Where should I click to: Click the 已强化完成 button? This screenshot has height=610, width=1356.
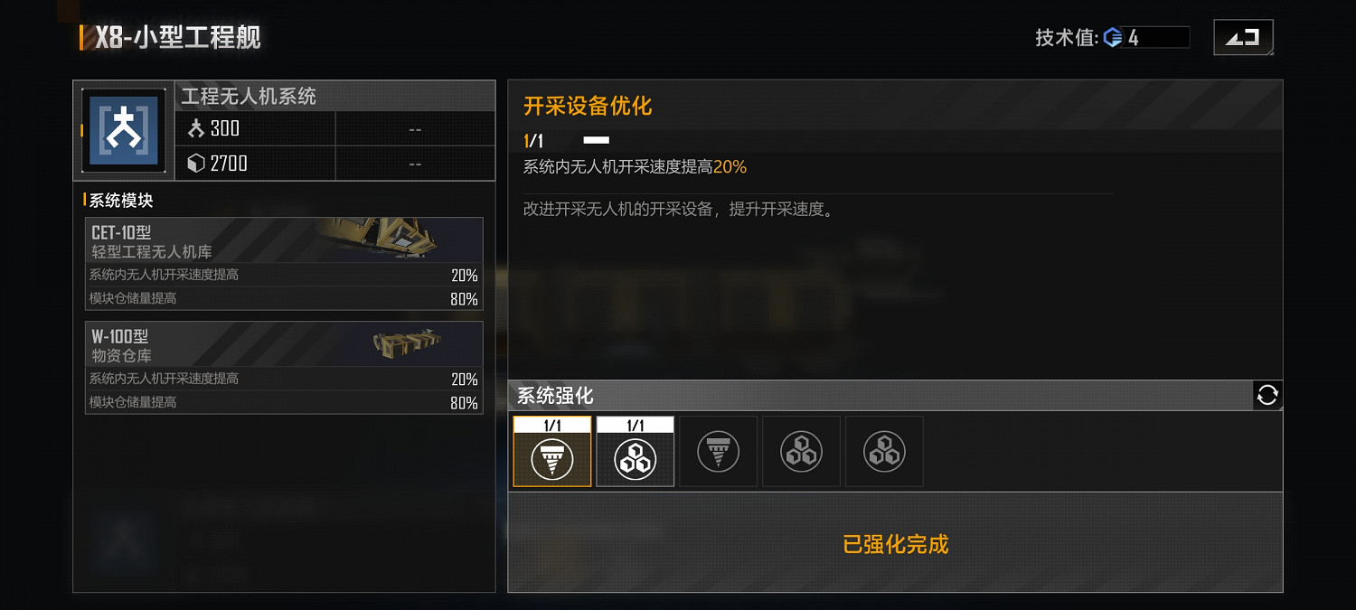click(x=896, y=544)
